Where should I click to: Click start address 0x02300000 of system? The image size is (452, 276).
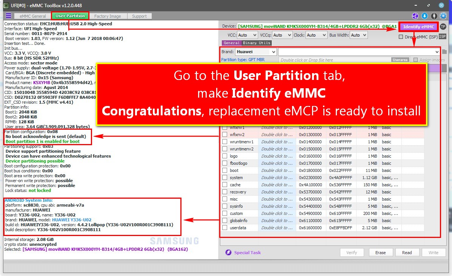310,178
